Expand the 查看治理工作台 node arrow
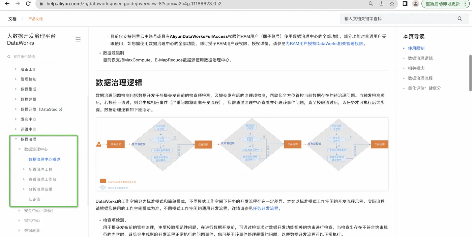The height and width of the screenshot is (237, 472). pyautogui.click(x=24, y=179)
